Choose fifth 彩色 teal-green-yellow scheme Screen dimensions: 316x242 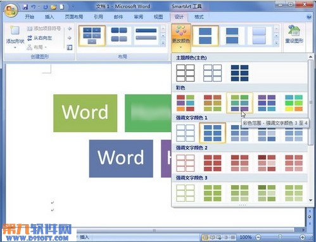294,103
